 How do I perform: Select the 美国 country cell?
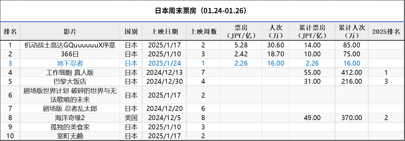(131, 118)
